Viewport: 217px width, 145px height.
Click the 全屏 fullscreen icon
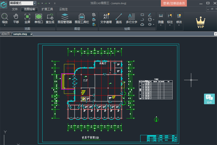coord(27,18)
